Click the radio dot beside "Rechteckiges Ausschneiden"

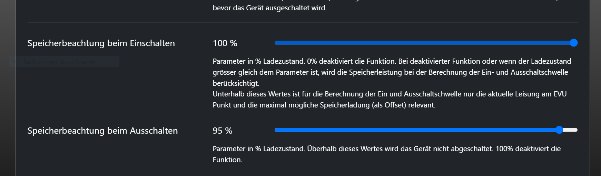point(14,62)
